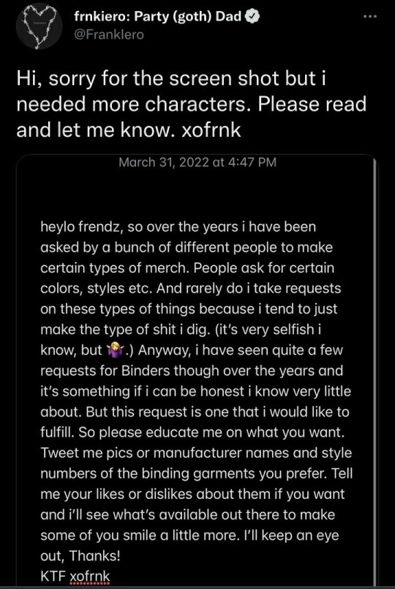Viewport: 395px width, 589px height.
Task: Click the red-underlined 'xofrnk' signature word
Action: click(x=91, y=577)
